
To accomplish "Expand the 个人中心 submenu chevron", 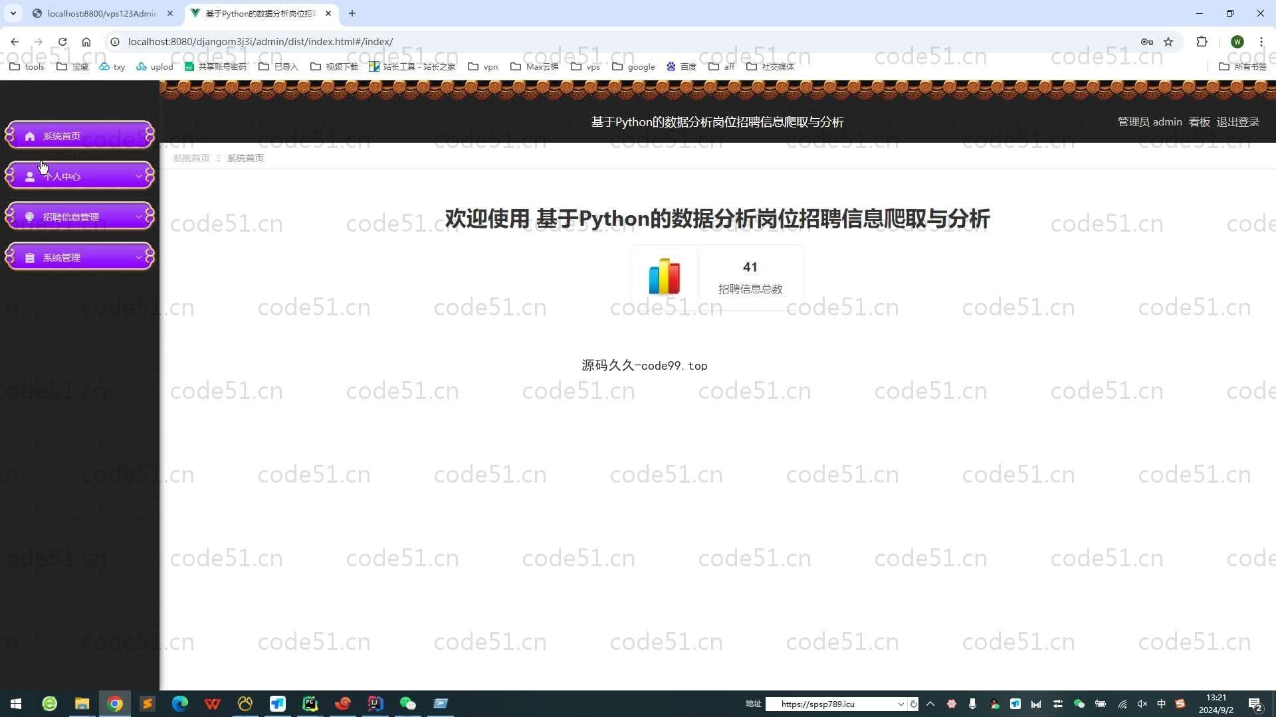I will (138, 177).
